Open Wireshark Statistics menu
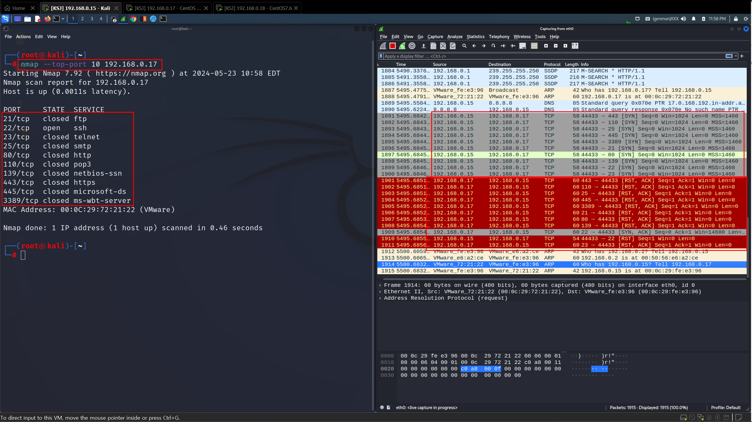This screenshot has height=422, width=752. click(475, 37)
